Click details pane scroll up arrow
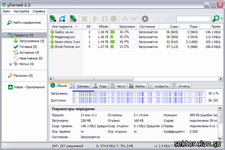Viewport: 225px width, 150px height. [220, 108]
